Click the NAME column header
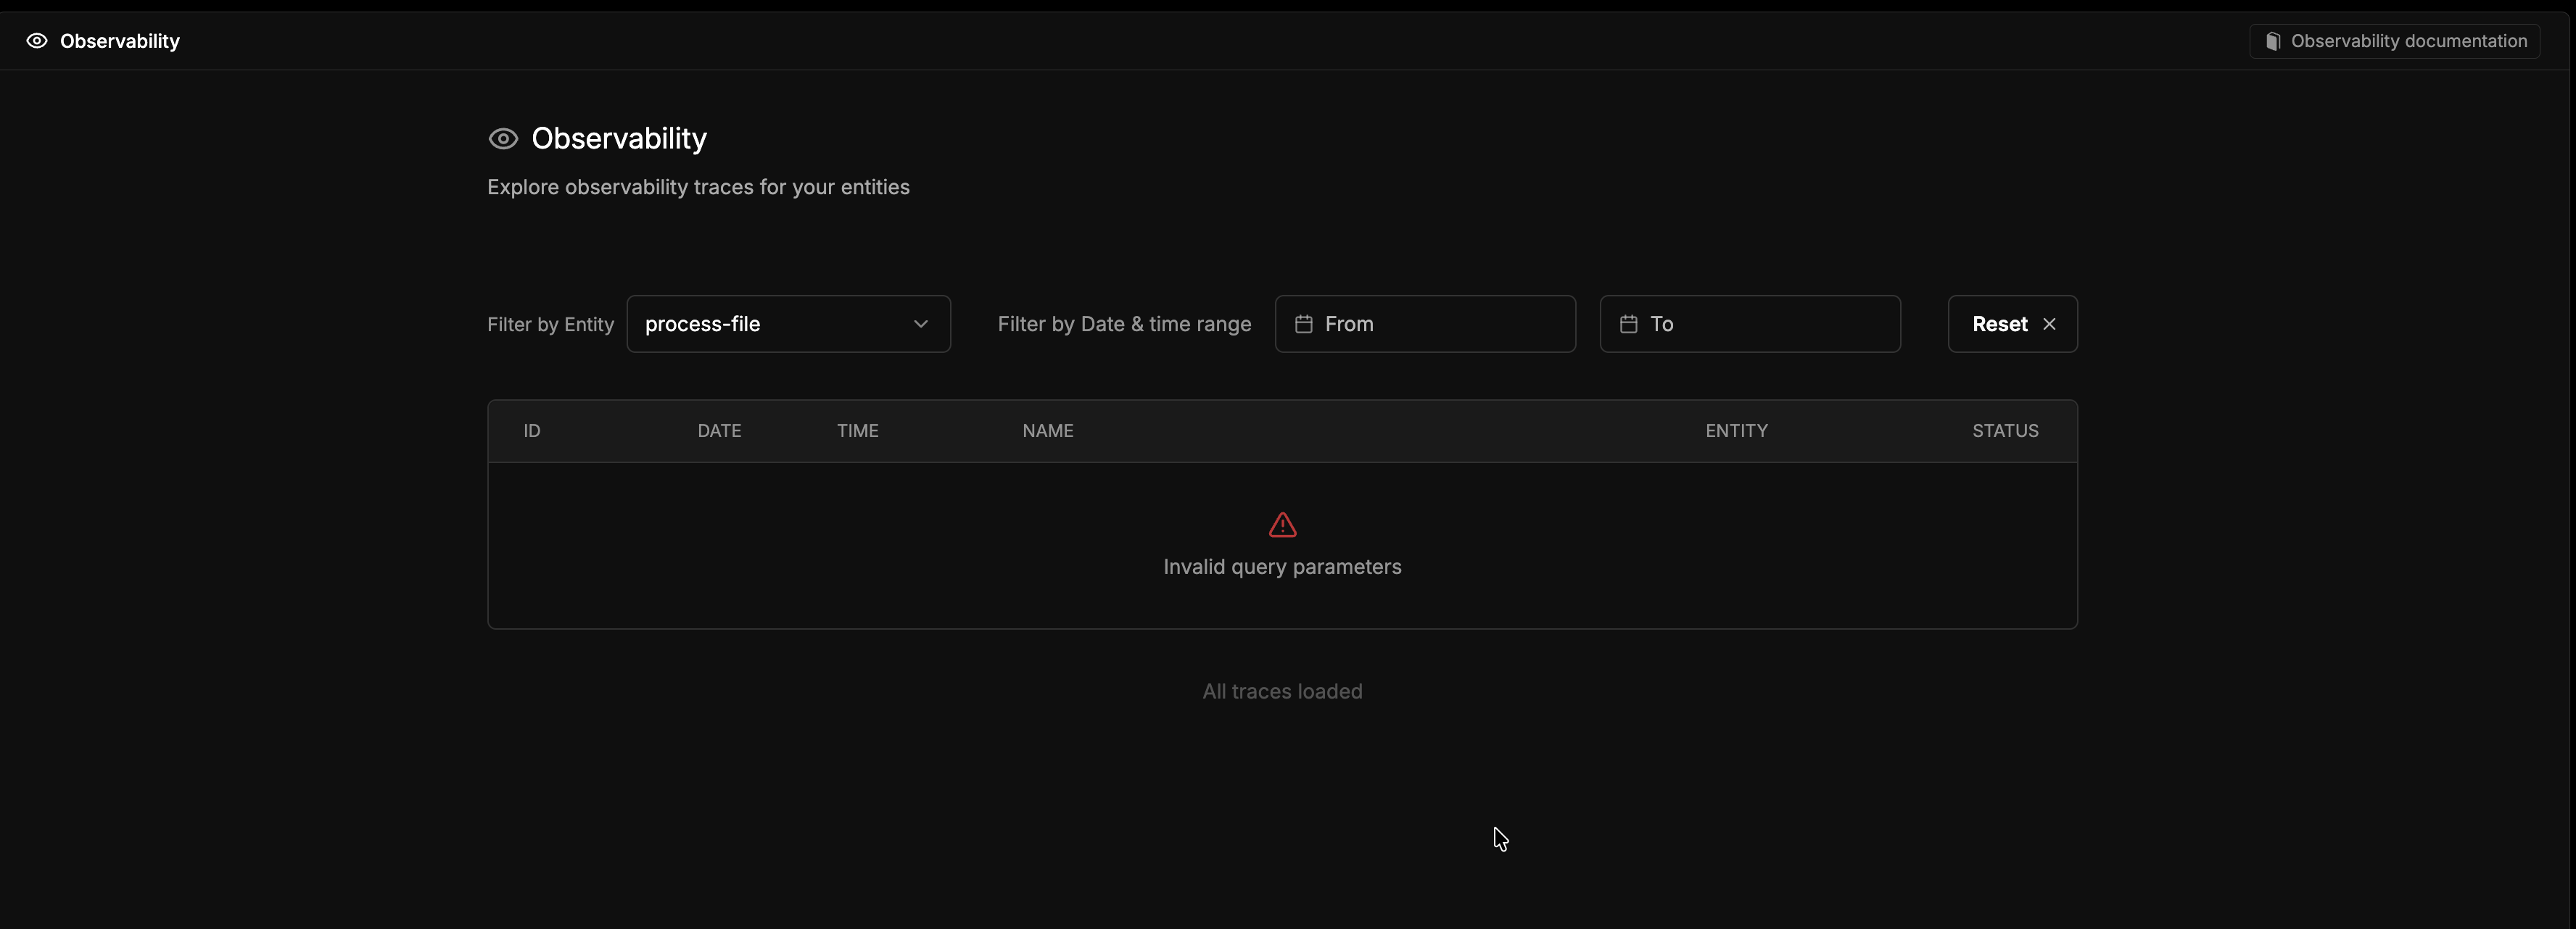The width and height of the screenshot is (2576, 929). pos(1047,430)
